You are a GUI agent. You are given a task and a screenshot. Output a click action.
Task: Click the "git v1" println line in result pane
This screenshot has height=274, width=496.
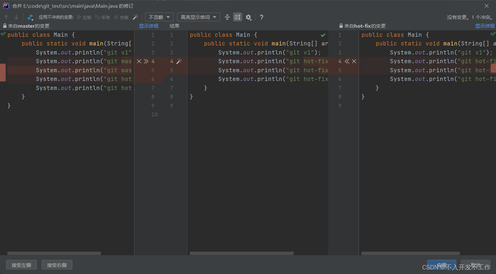[269, 53]
